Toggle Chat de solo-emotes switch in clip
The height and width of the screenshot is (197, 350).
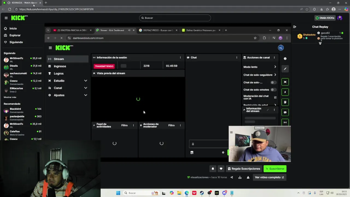pos(273,90)
